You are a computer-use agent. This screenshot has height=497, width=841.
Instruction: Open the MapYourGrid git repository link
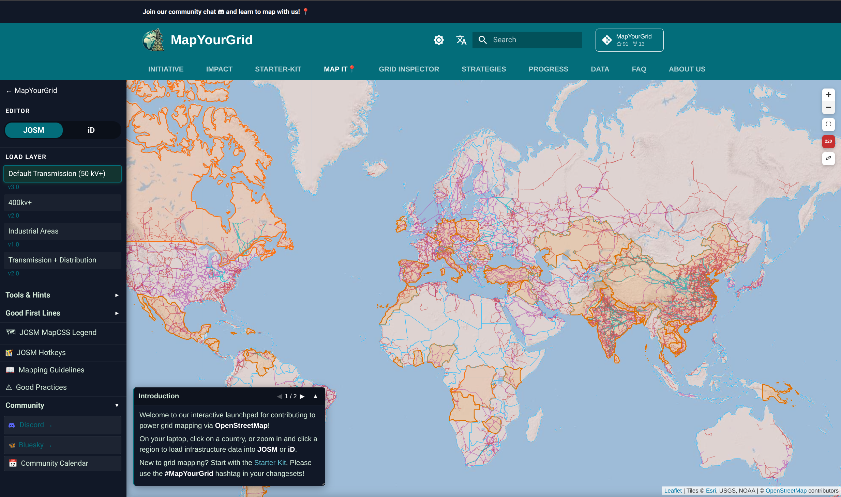(629, 40)
